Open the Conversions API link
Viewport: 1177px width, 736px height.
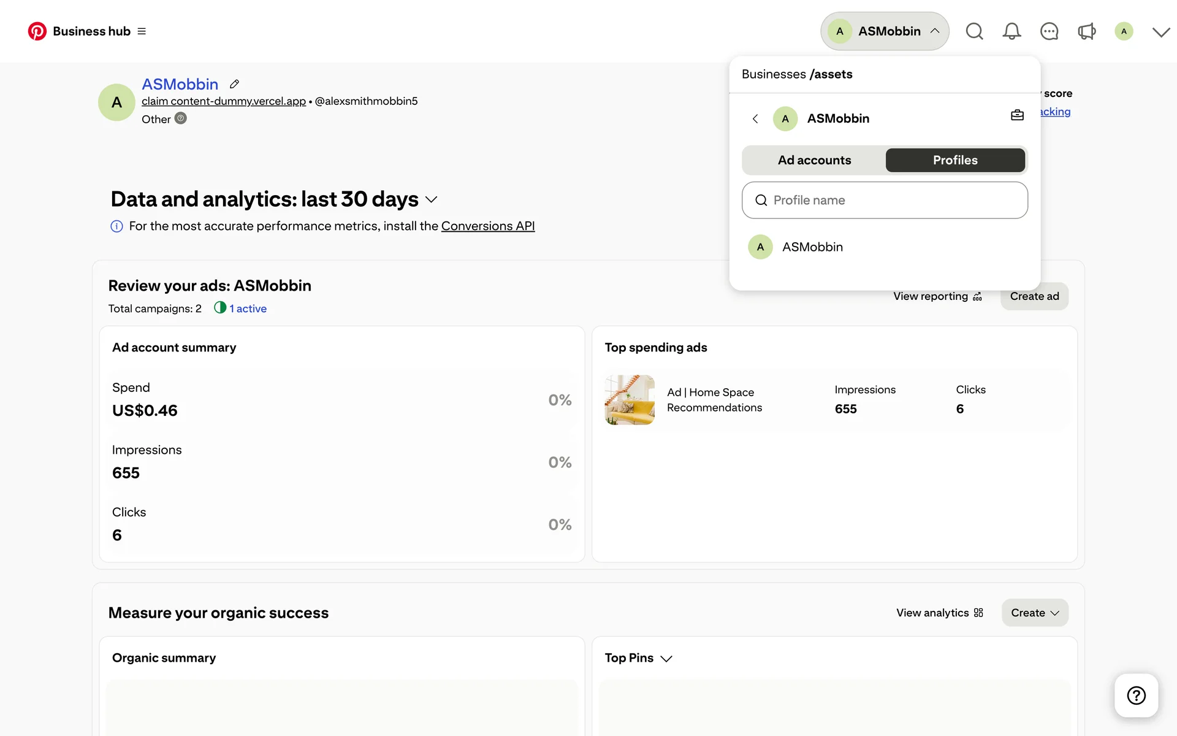(x=488, y=226)
